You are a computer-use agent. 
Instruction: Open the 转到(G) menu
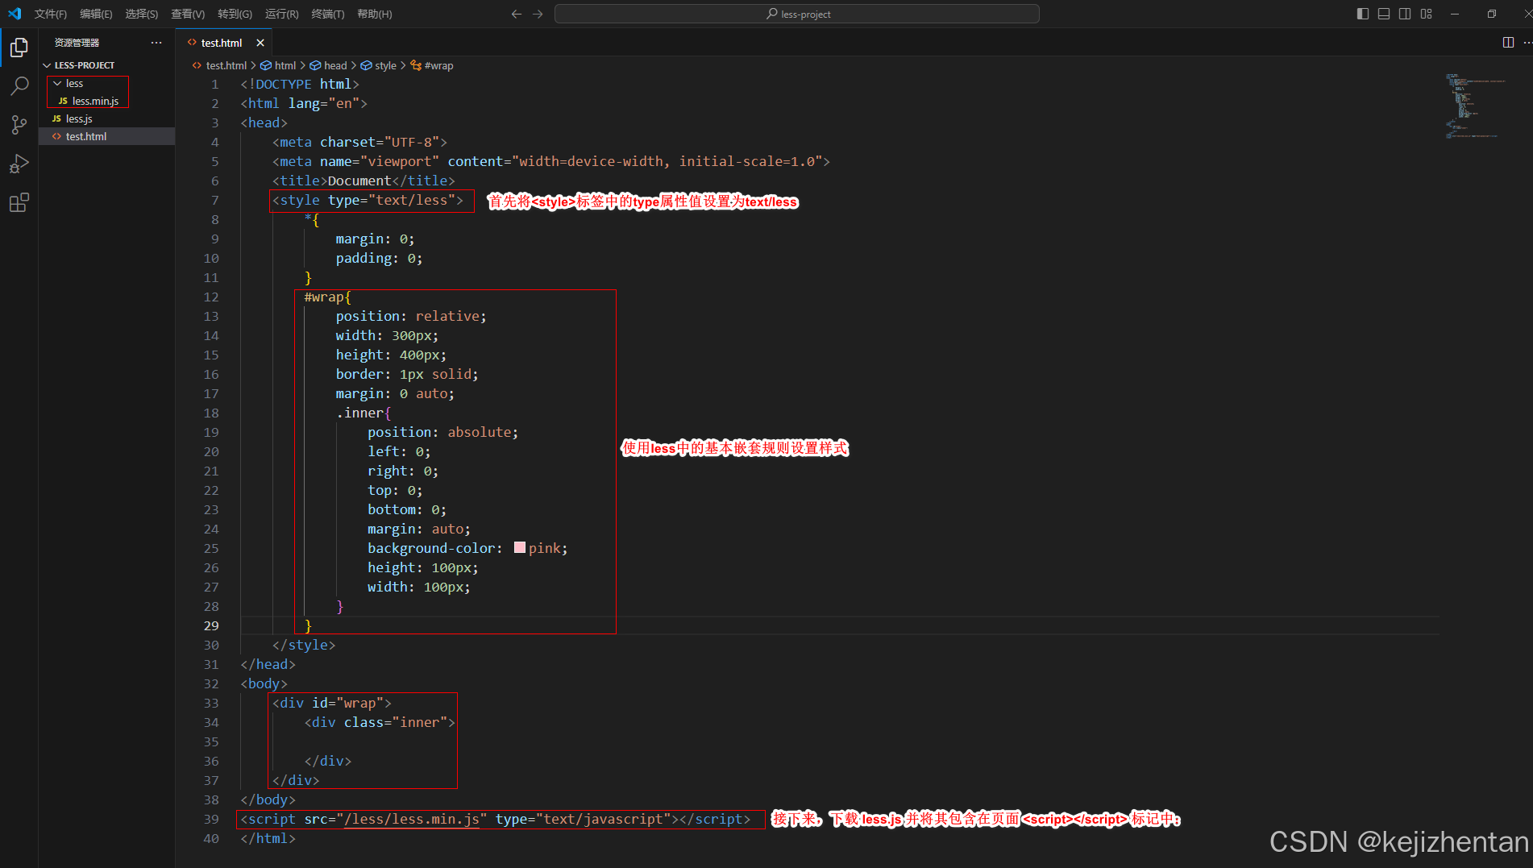point(235,14)
